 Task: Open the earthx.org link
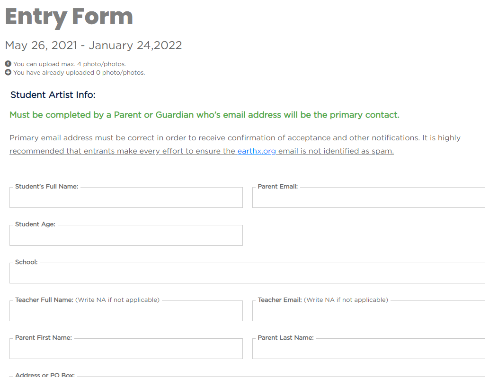pyautogui.click(x=256, y=151)
